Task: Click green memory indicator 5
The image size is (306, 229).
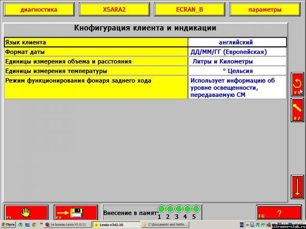Action: coord(196,209)
